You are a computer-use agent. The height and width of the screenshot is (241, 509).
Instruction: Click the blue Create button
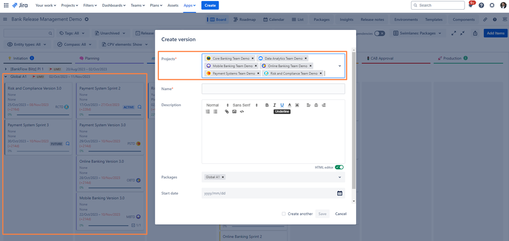(x=210, y=5)
